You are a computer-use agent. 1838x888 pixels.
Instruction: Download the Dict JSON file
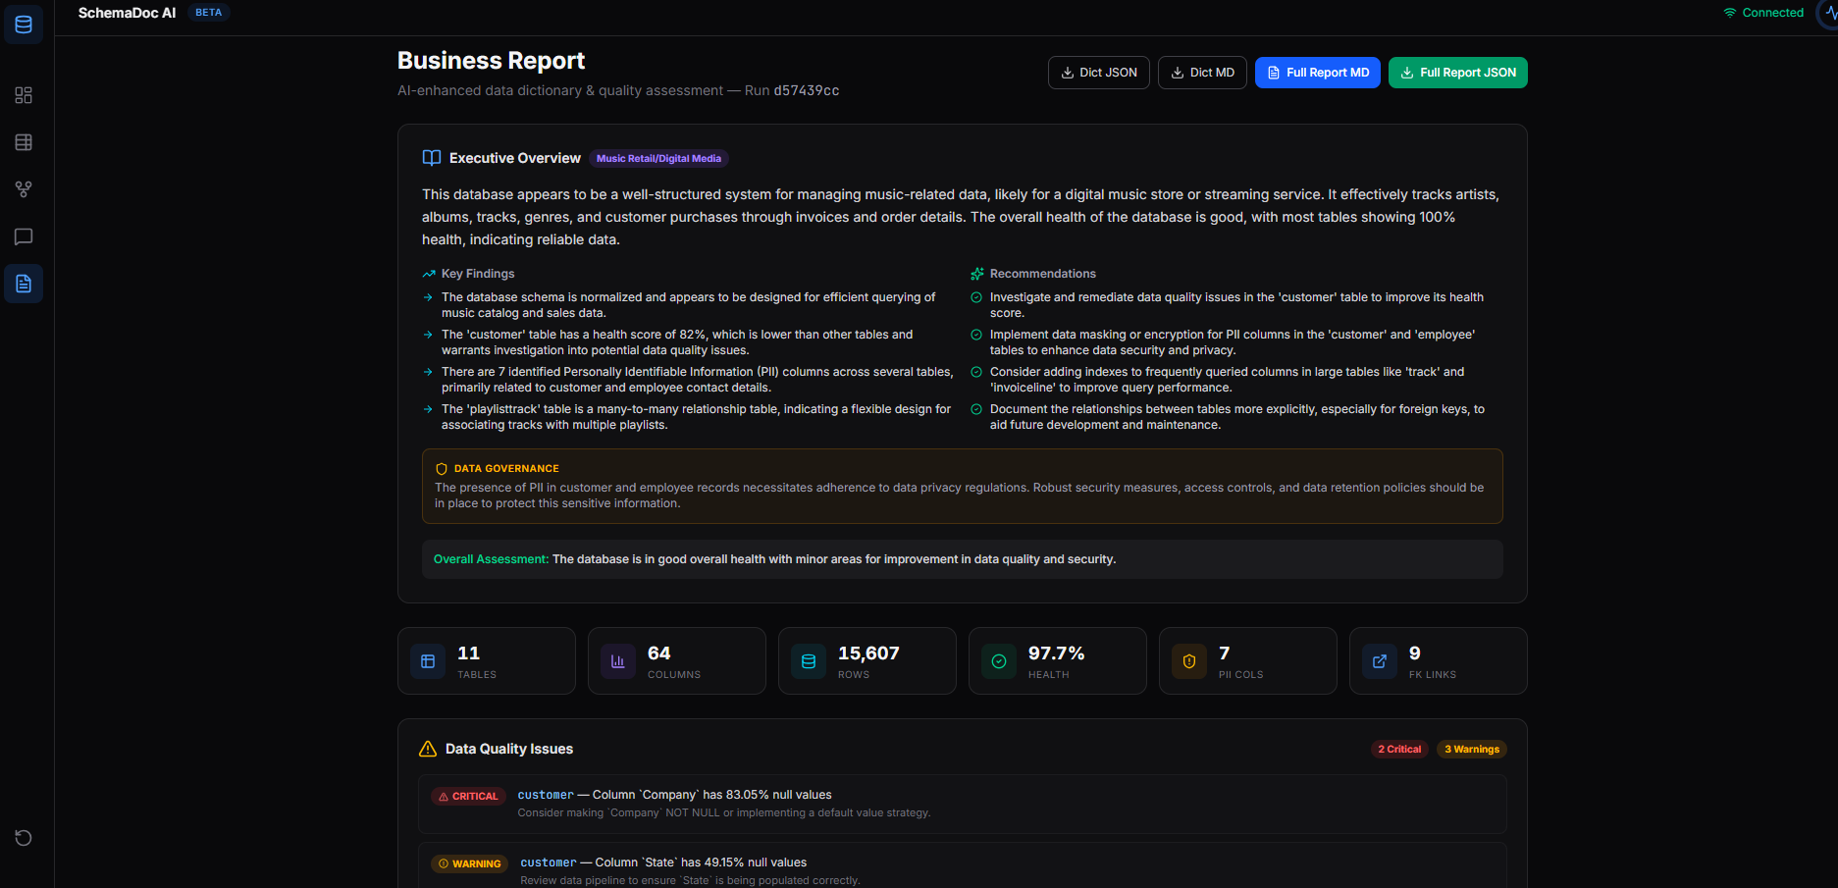(x=1099, y=73)
